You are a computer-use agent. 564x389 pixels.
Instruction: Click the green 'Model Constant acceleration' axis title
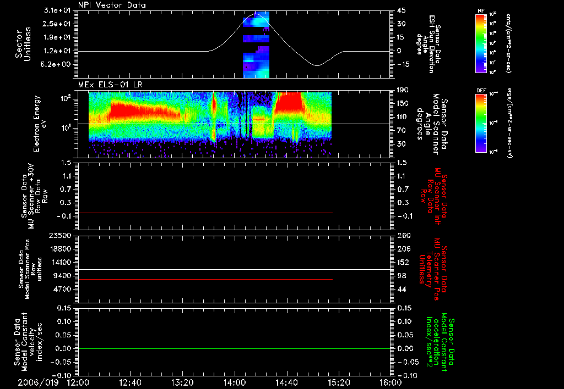pyautogui.click(x=440, y=343)
